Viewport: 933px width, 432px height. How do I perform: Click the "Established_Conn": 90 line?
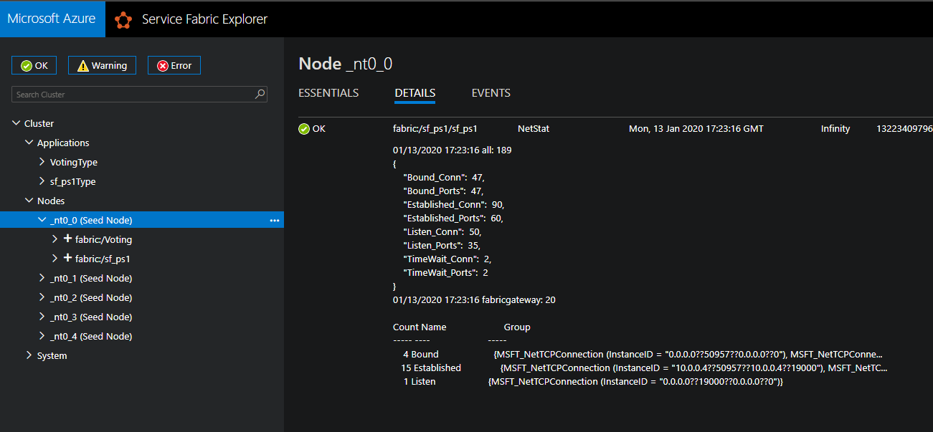455,204
